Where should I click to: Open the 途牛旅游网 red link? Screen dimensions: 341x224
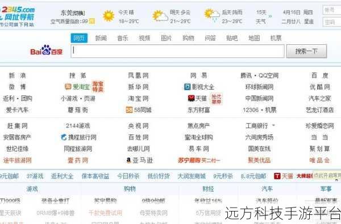[x=17, y=160]
